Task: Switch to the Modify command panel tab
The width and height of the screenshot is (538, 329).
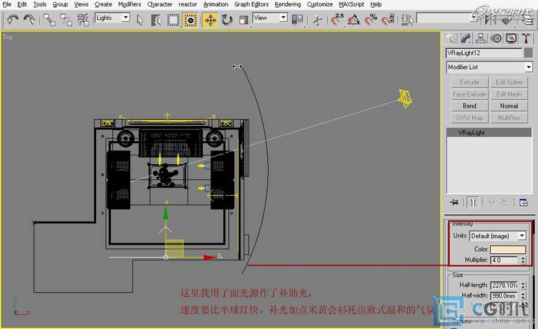Action: click(466, 38)
